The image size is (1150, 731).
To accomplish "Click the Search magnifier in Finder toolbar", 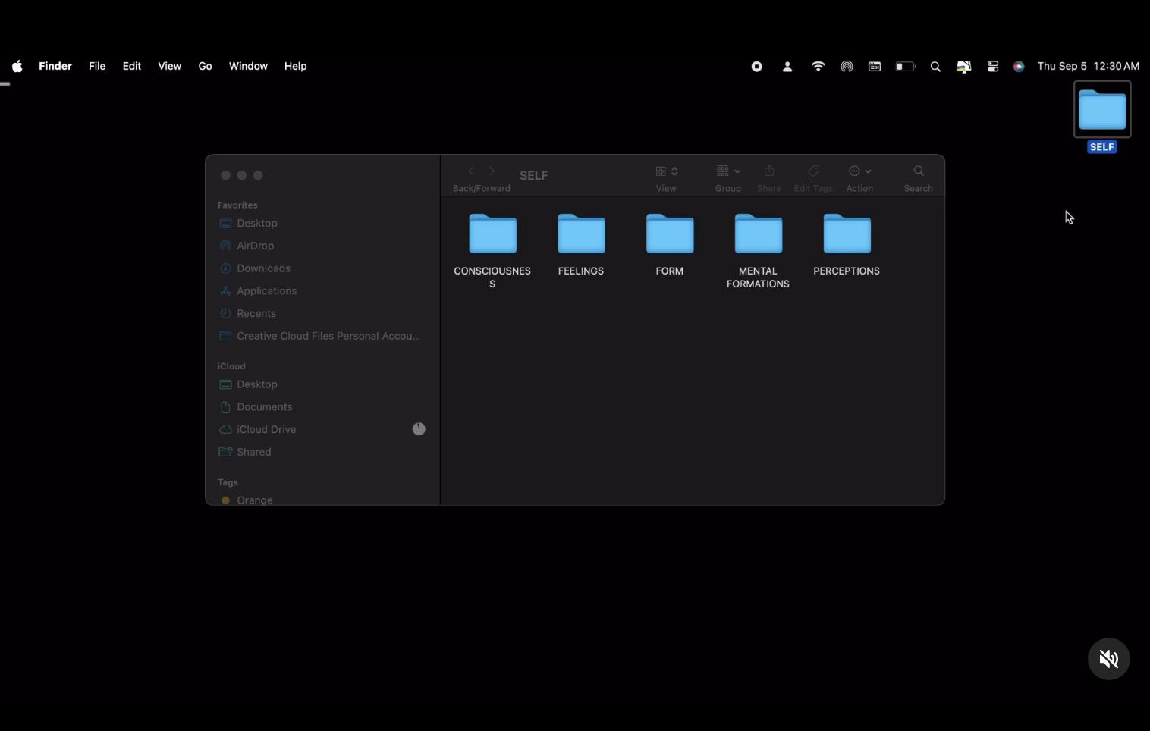I will pyautogui.click(x=919, y=171).
